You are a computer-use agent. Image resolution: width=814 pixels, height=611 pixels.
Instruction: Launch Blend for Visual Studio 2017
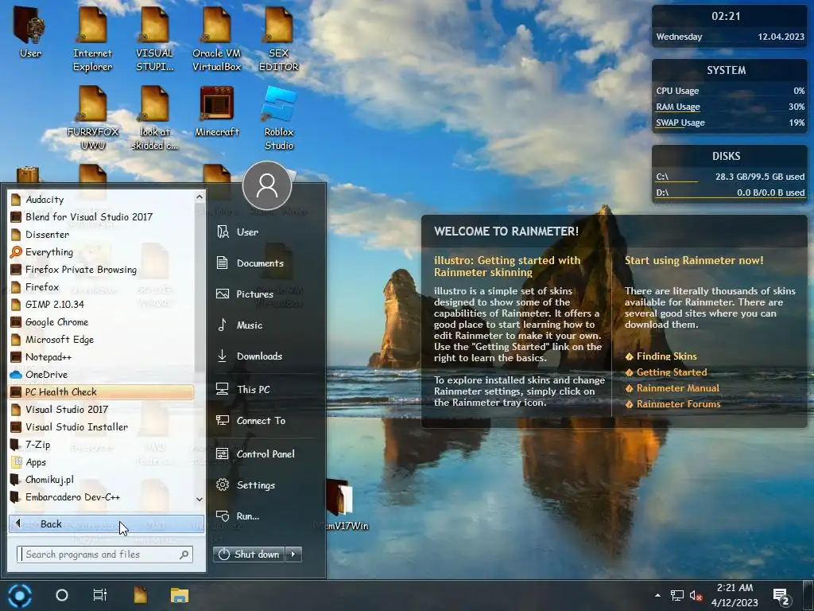tap(101, 216)
